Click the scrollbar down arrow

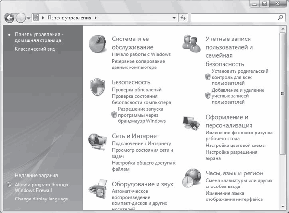click(282, 207)
